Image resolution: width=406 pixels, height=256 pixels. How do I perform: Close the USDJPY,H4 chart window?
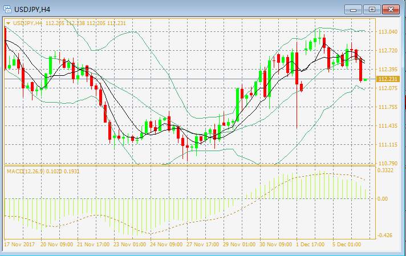coord(391,10)
